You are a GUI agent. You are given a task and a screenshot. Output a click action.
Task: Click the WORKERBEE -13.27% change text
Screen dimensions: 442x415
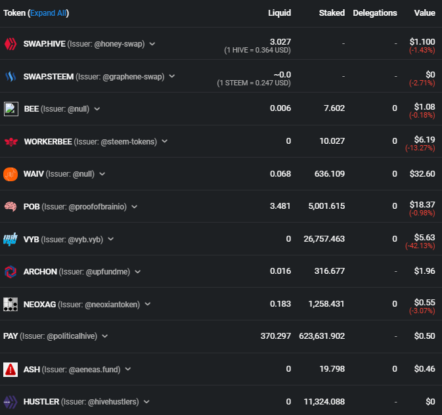pos(420,148)
